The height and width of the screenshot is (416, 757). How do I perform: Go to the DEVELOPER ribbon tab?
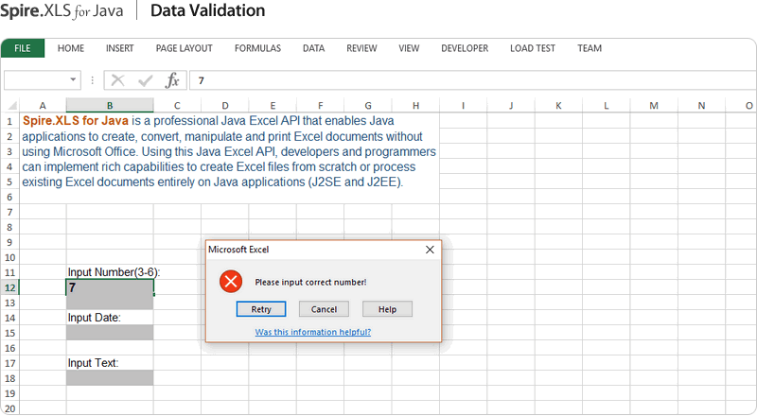click(465, 48)
